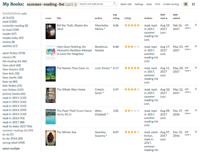
Task: Click the search magnifier icon
Action: pyautogui.click(x=115, y=4)
